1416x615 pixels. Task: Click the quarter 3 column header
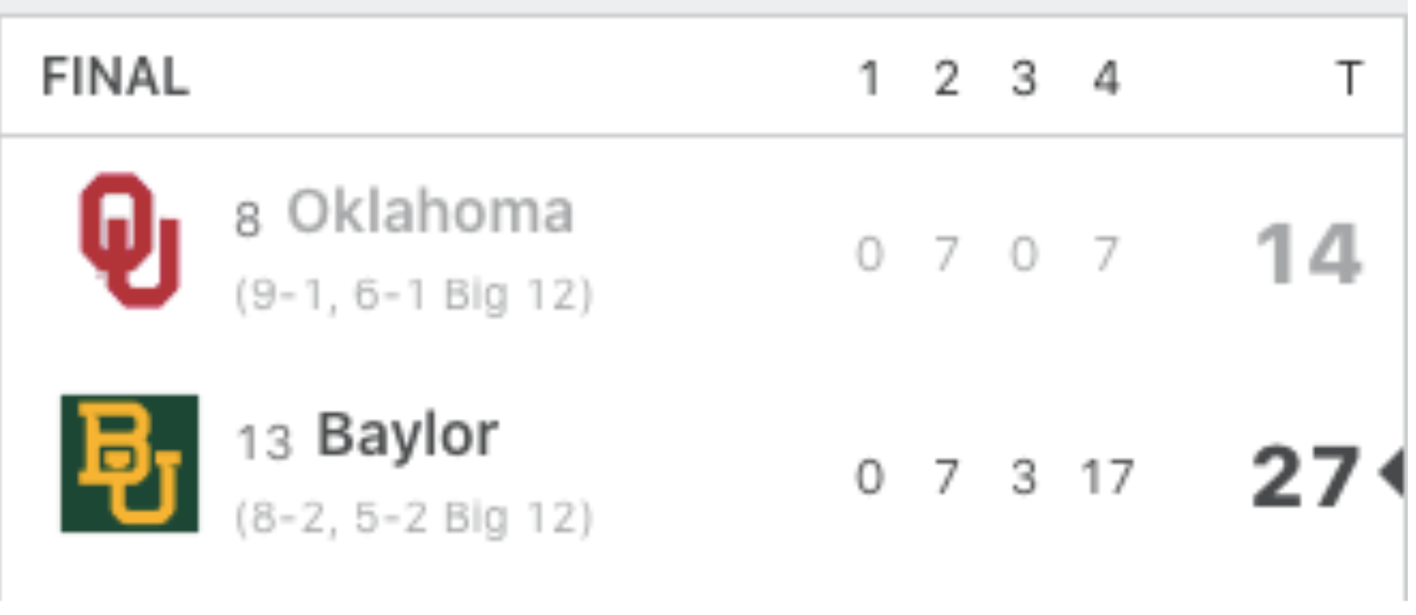(1024, 79)
